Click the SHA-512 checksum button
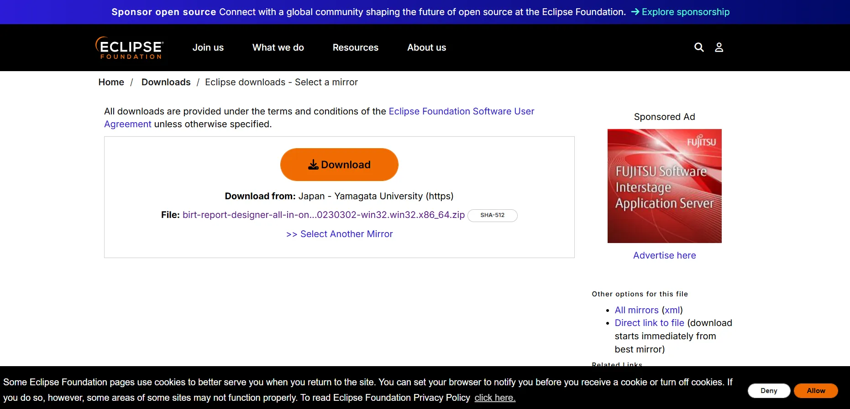 493,215
